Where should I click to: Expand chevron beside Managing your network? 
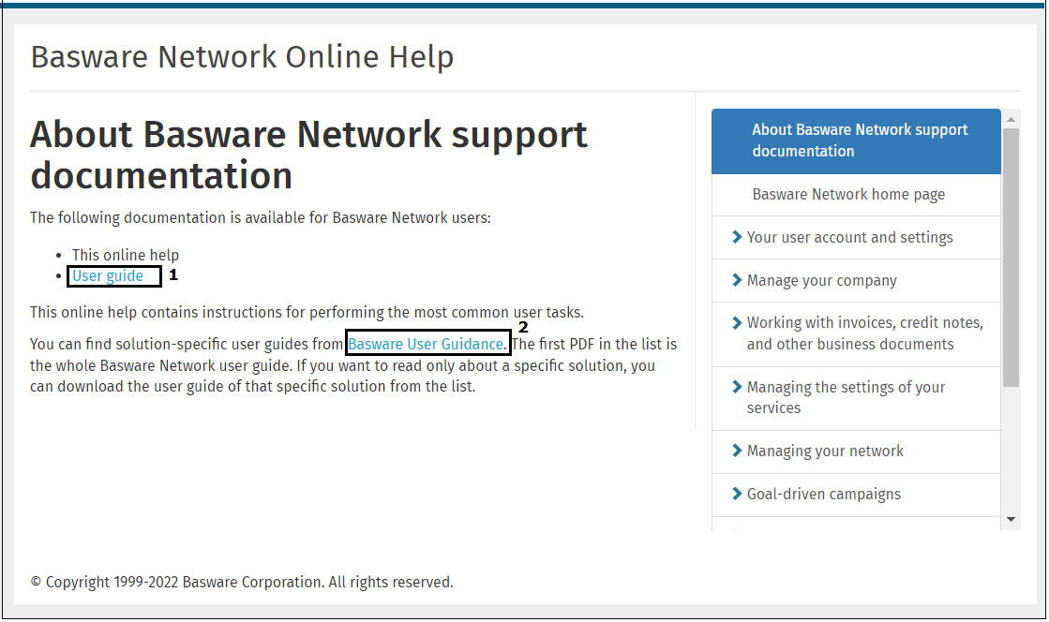coord(737,451)
